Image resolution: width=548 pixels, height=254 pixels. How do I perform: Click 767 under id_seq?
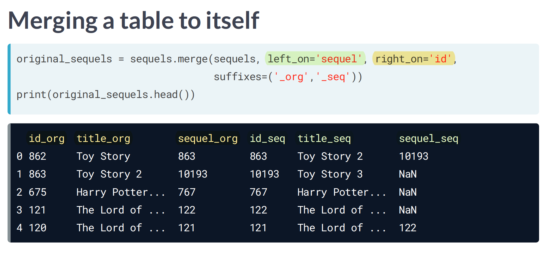258,192
